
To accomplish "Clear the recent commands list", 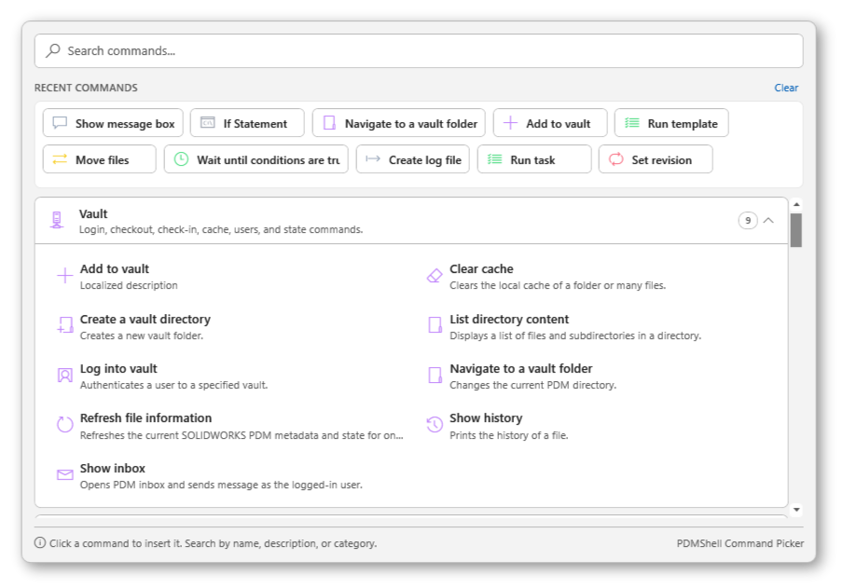I will (786, 88).
